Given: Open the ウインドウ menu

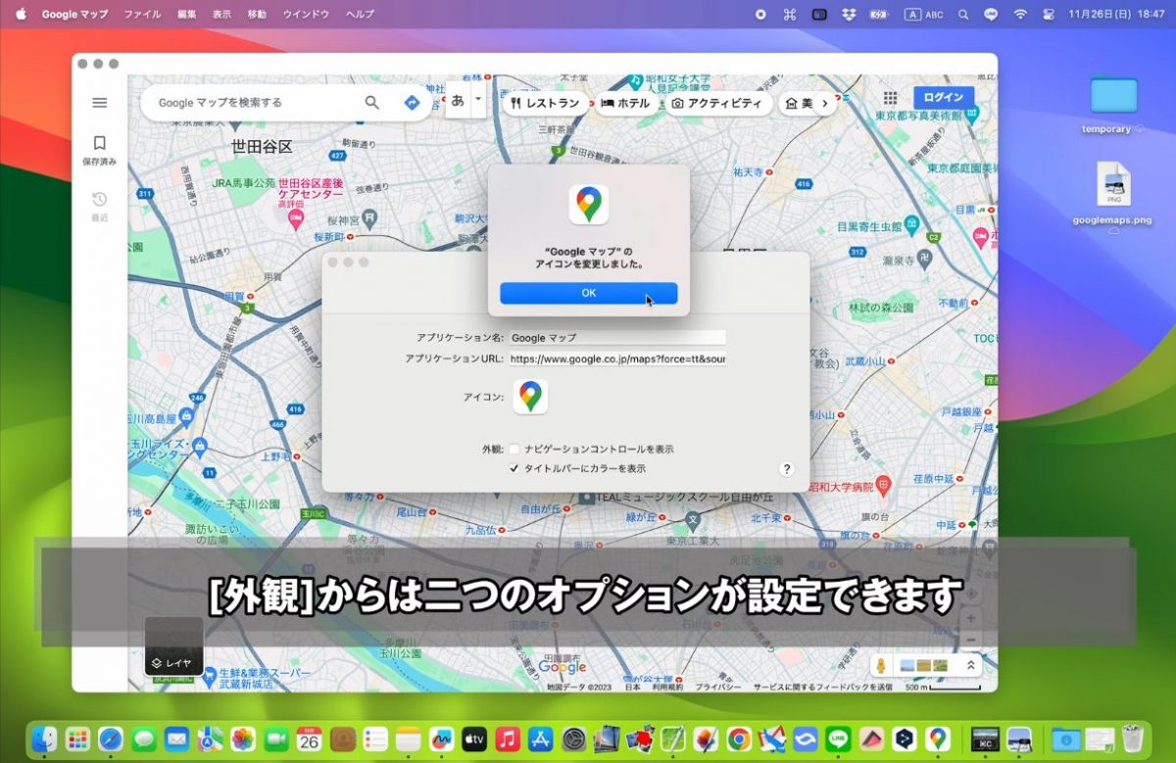Looking at the screenshot, I should coord(306,15).
